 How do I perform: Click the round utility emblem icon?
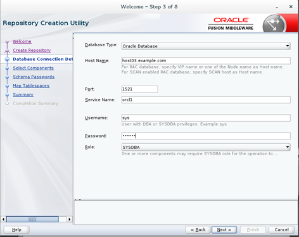coord(274,24)
